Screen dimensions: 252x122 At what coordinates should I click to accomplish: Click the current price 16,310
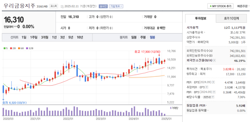pyautogui.click(x=14, y=20)
